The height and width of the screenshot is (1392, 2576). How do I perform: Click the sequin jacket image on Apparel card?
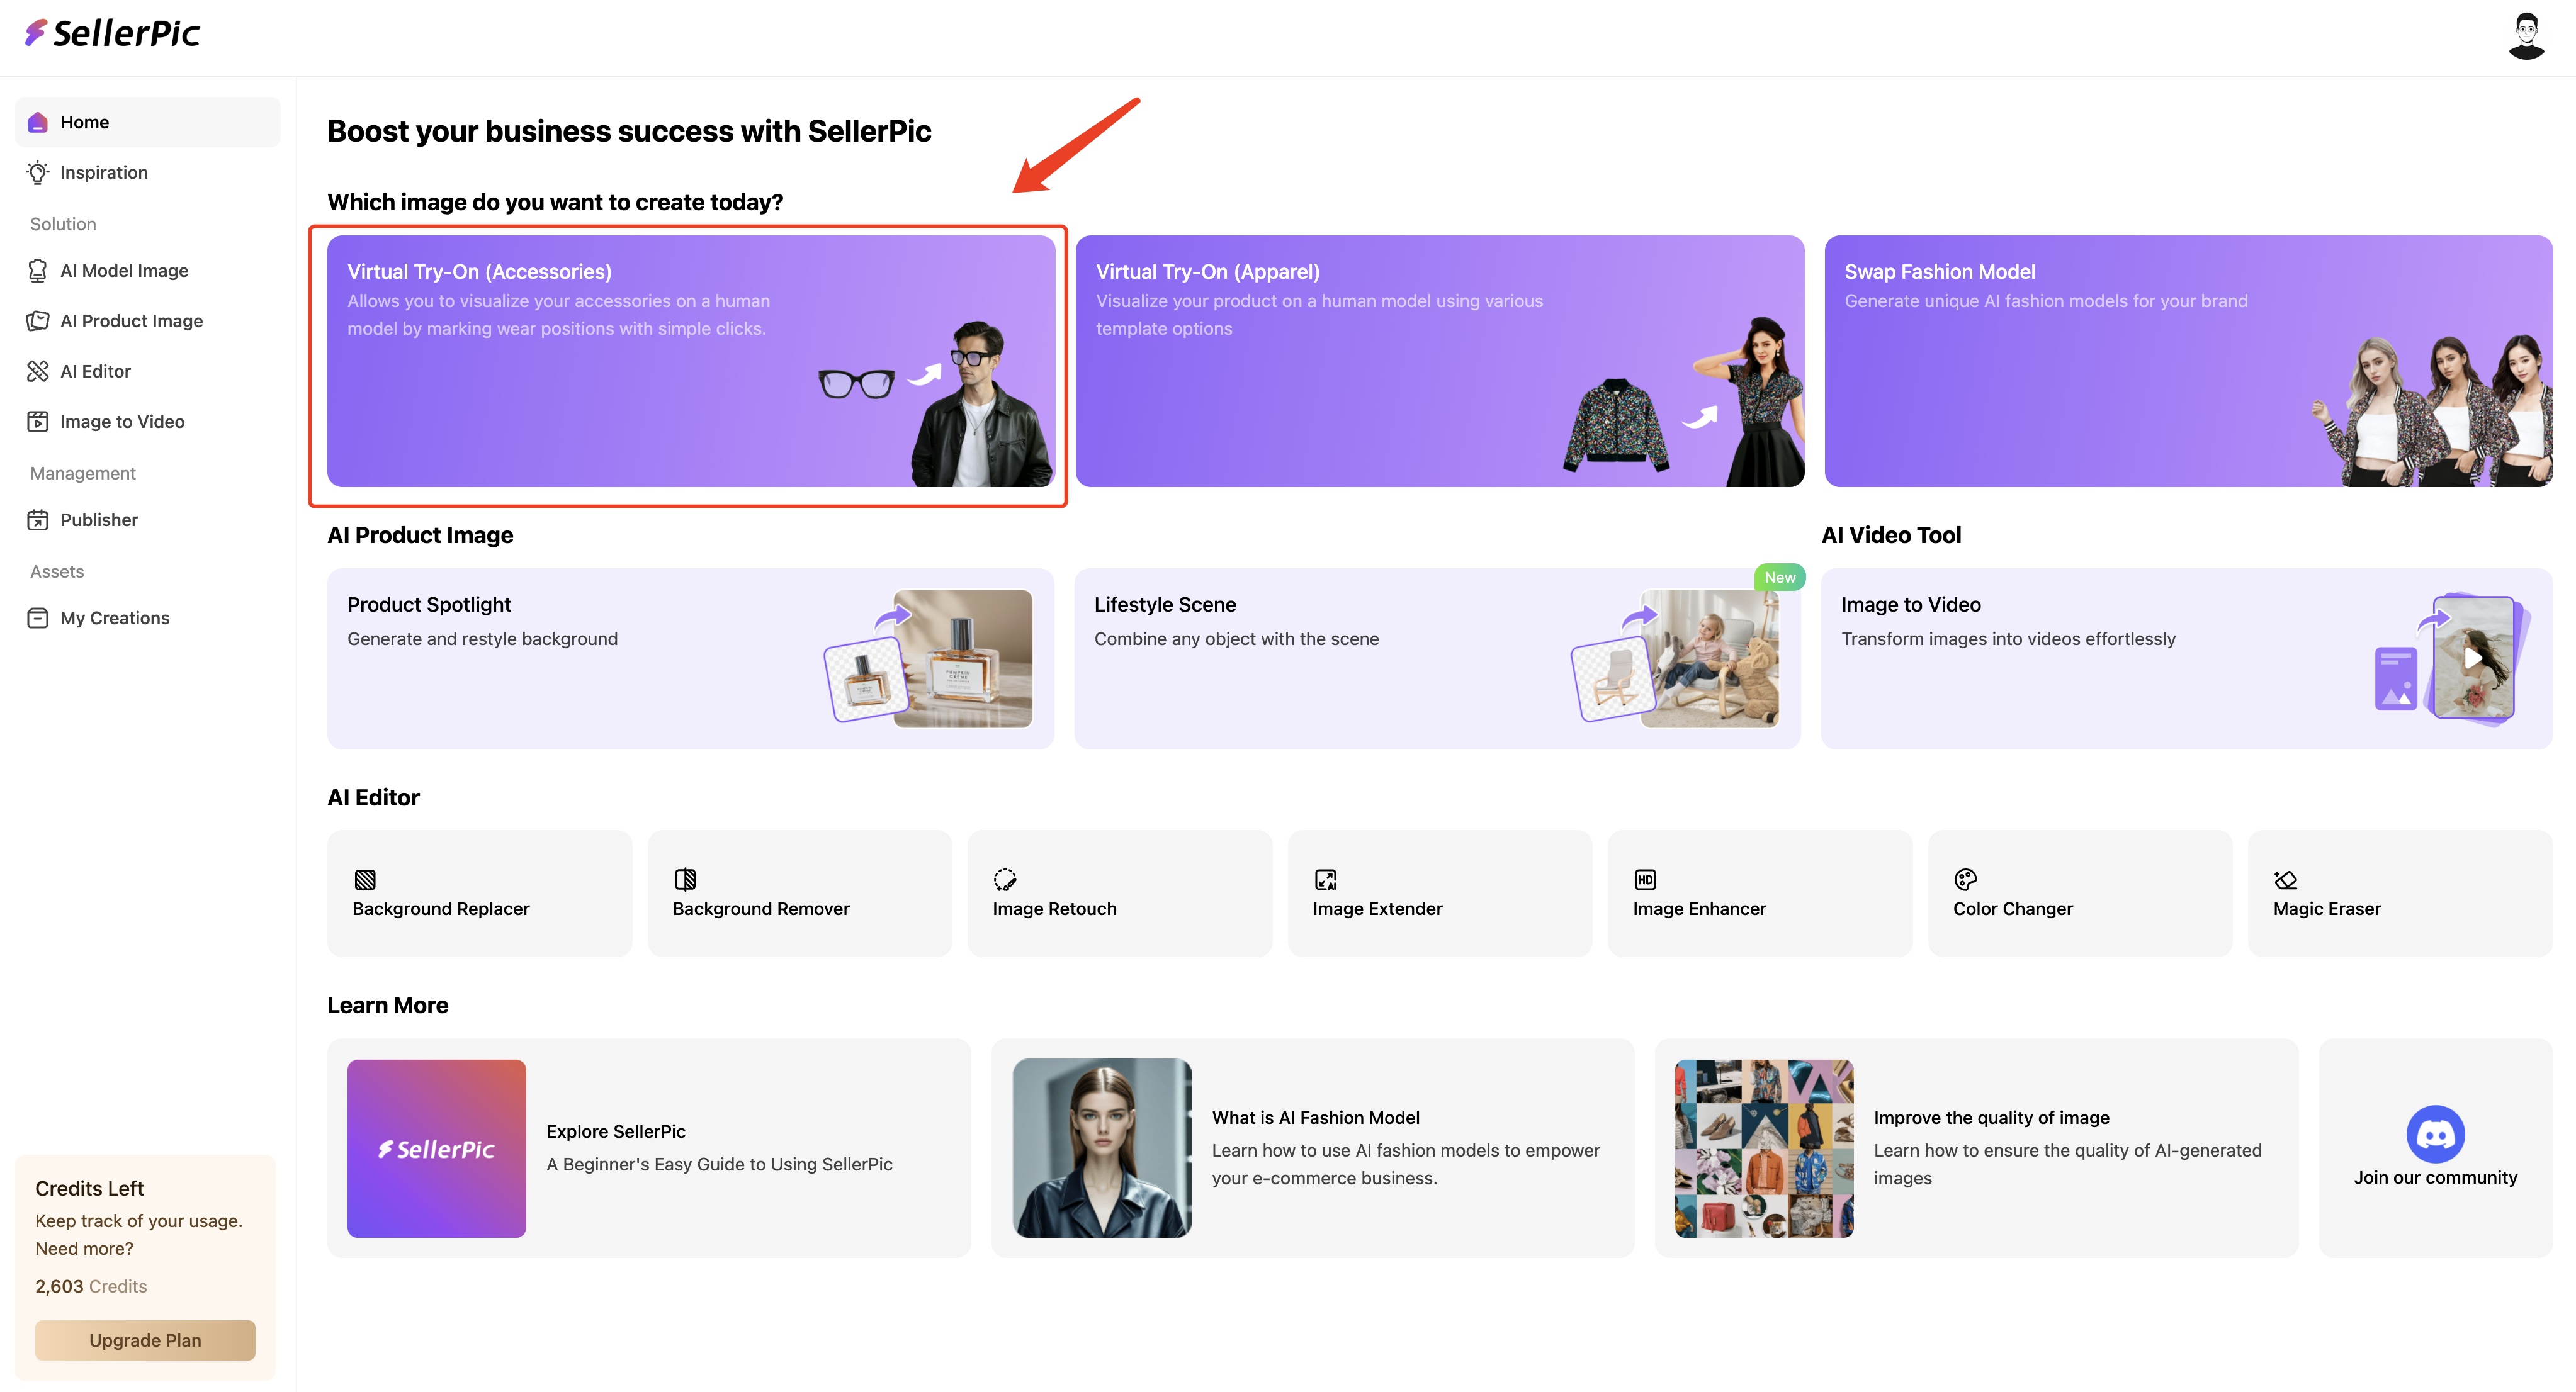[x=1616, y=425]
